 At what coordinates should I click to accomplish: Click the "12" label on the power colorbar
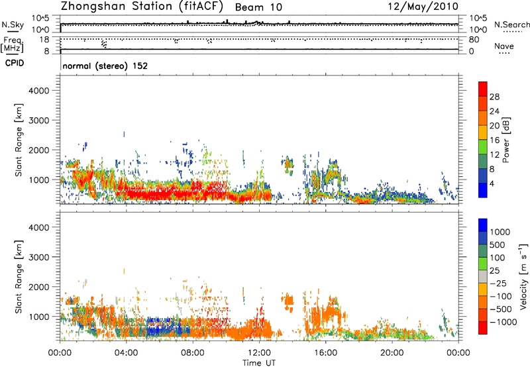tap(494, 155)
